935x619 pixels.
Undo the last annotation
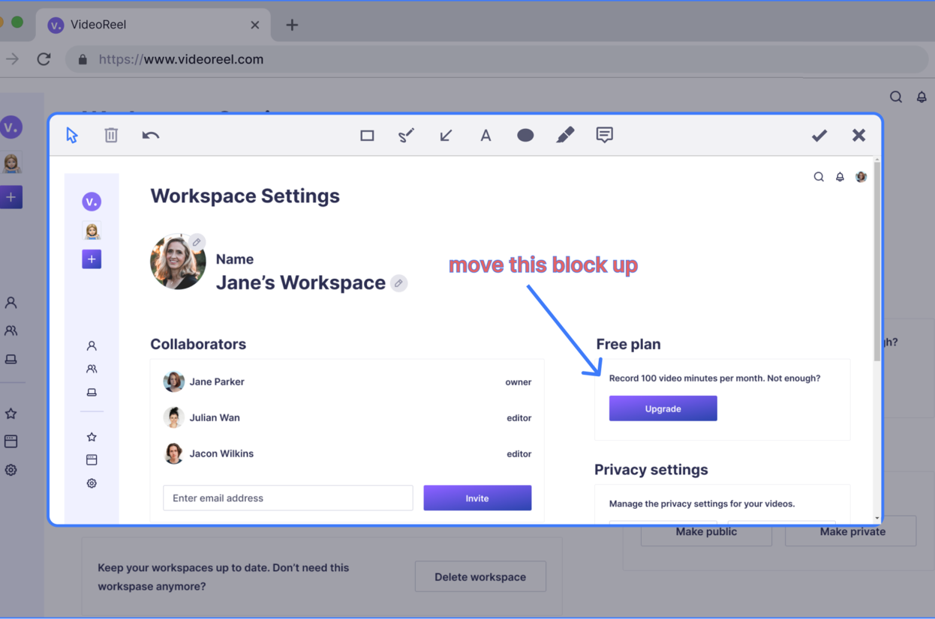[151, 136]
